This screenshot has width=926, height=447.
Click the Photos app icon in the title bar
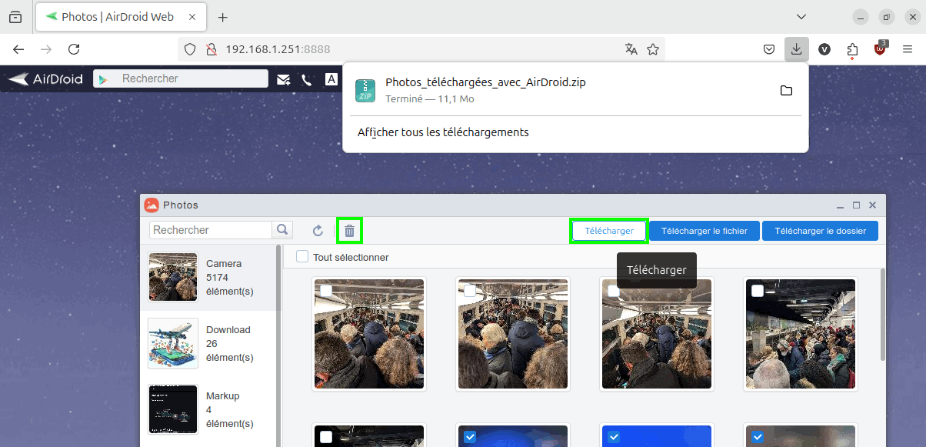click(x=152, y=205)
